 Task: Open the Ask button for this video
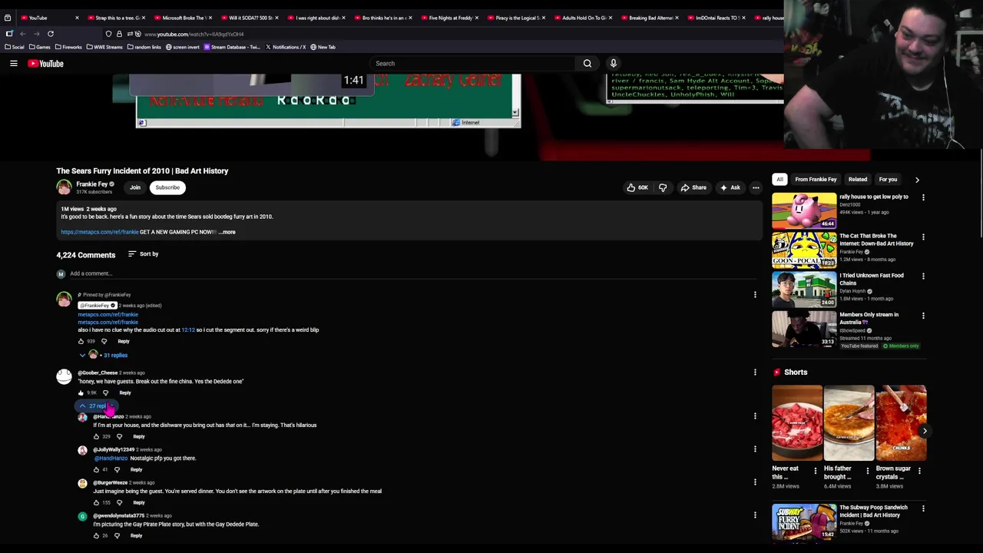(x=730, y=187)
